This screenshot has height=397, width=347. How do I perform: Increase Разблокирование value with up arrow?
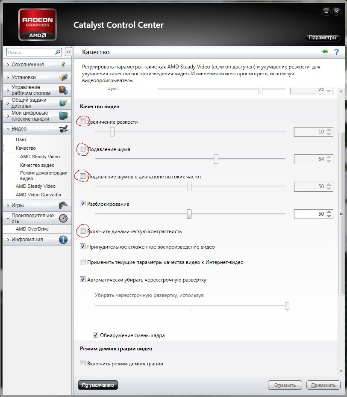329,212
